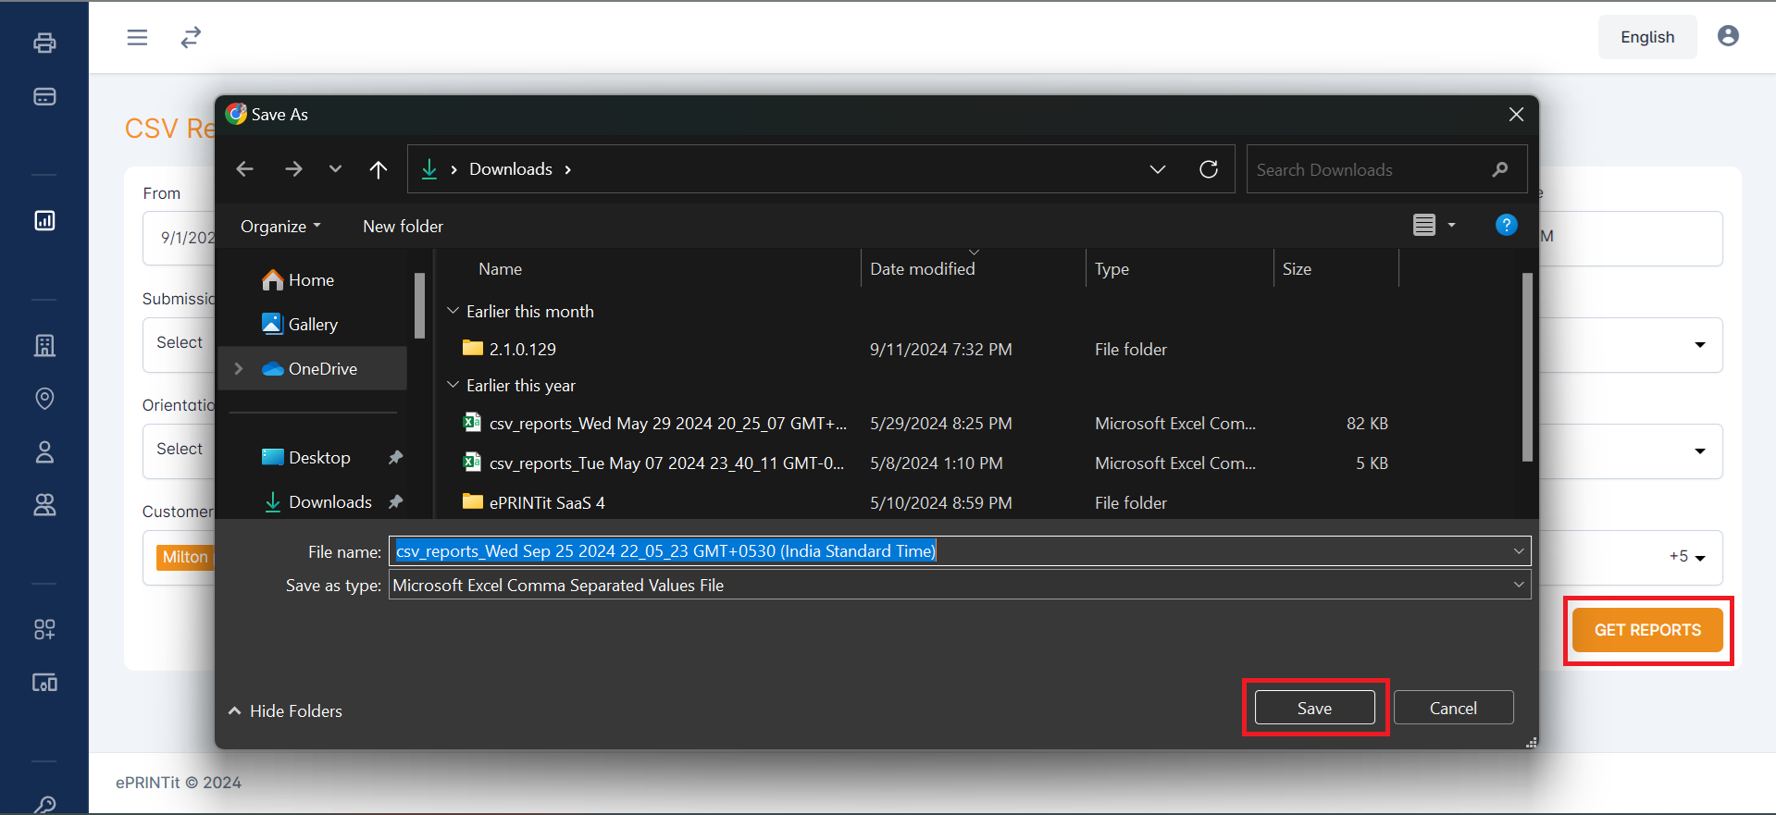Go up one folder level

coord(378,169)
